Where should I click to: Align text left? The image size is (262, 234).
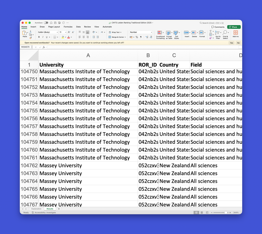point(80,37)
